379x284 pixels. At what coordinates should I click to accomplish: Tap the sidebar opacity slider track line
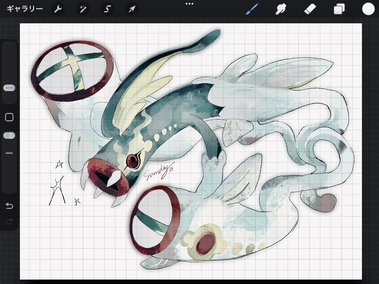pos(9,153)
